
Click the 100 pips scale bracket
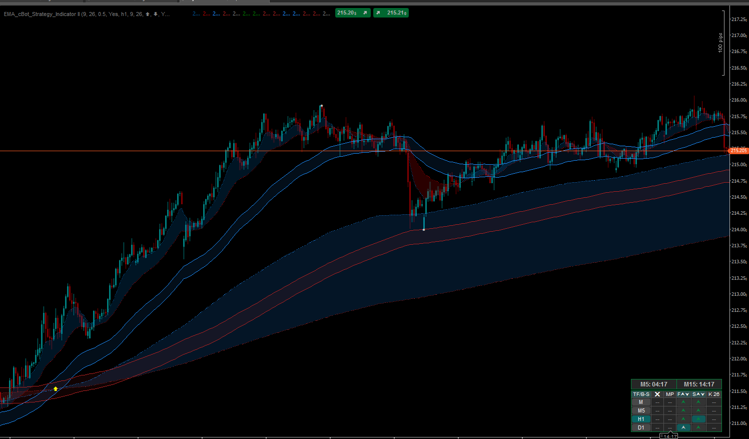coord(721,43)
